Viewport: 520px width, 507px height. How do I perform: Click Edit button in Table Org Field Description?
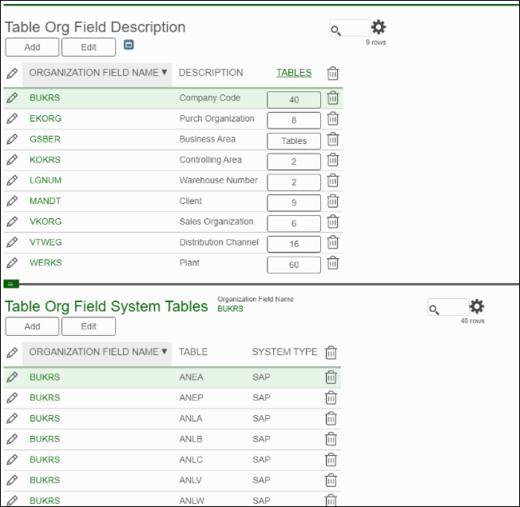coord(89,47)
